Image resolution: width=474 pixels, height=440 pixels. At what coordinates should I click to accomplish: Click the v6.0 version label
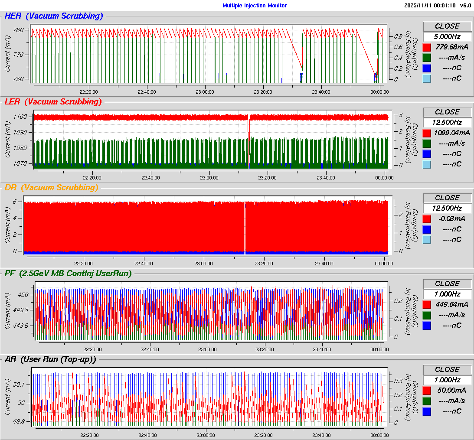465,6
